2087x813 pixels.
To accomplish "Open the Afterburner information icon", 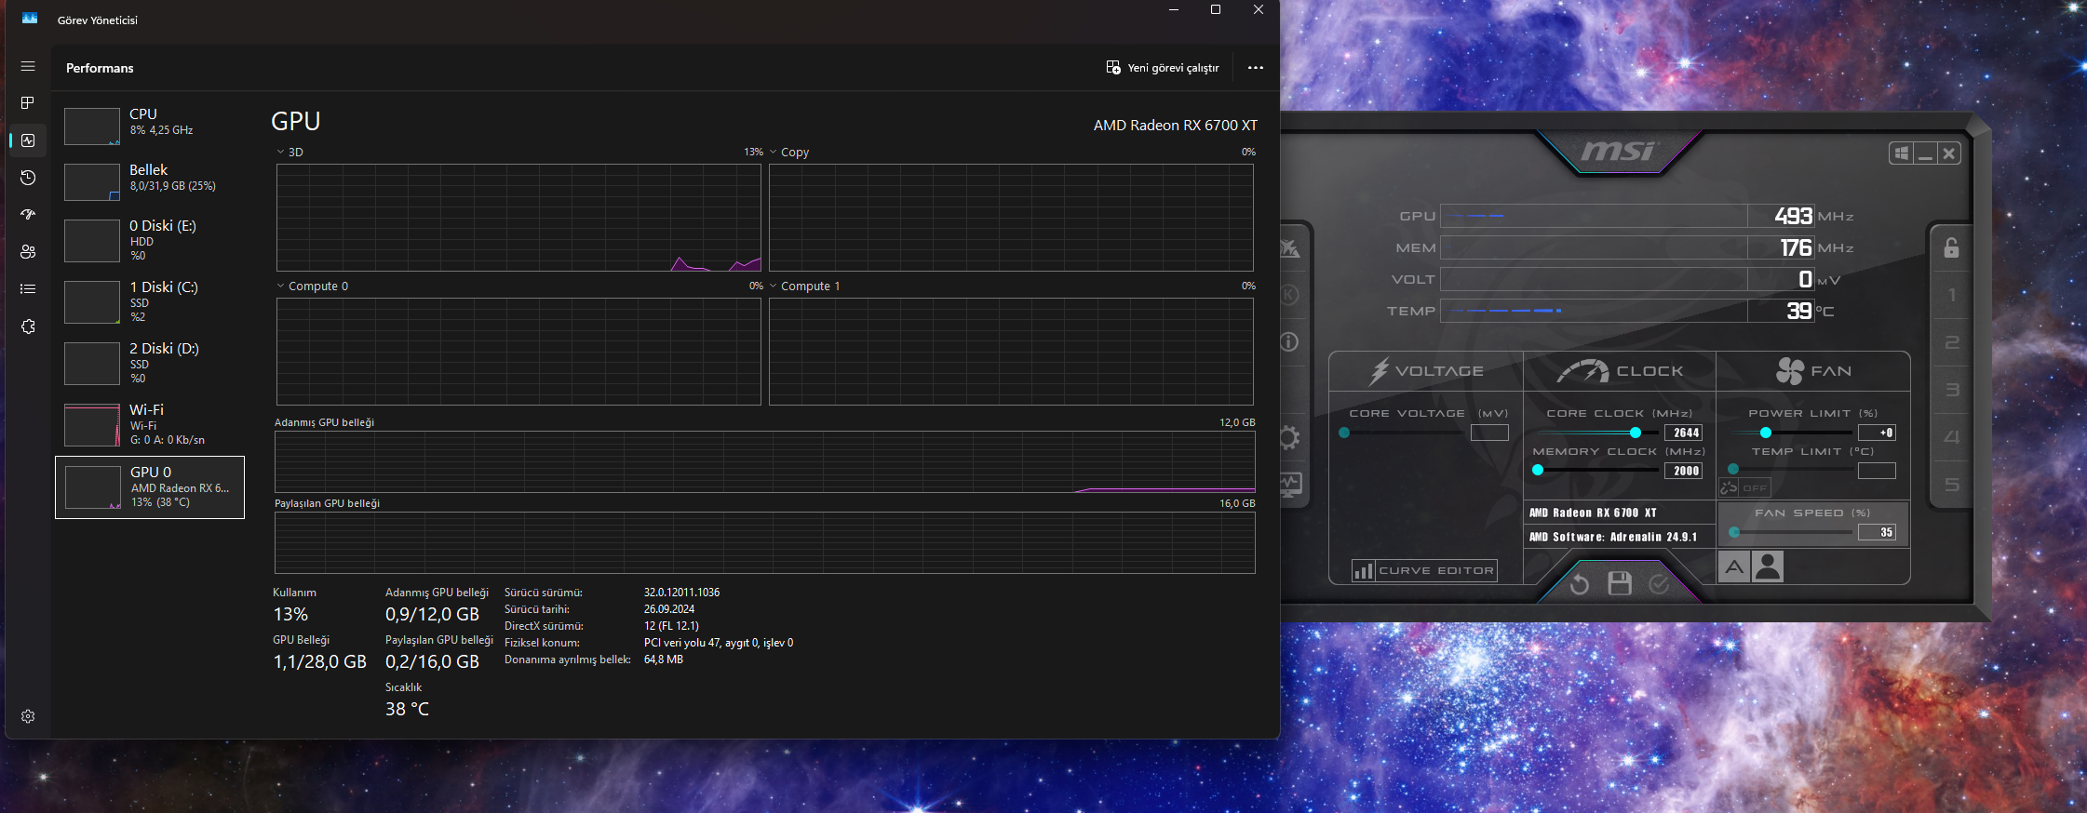I will (x=1289, y=341).
